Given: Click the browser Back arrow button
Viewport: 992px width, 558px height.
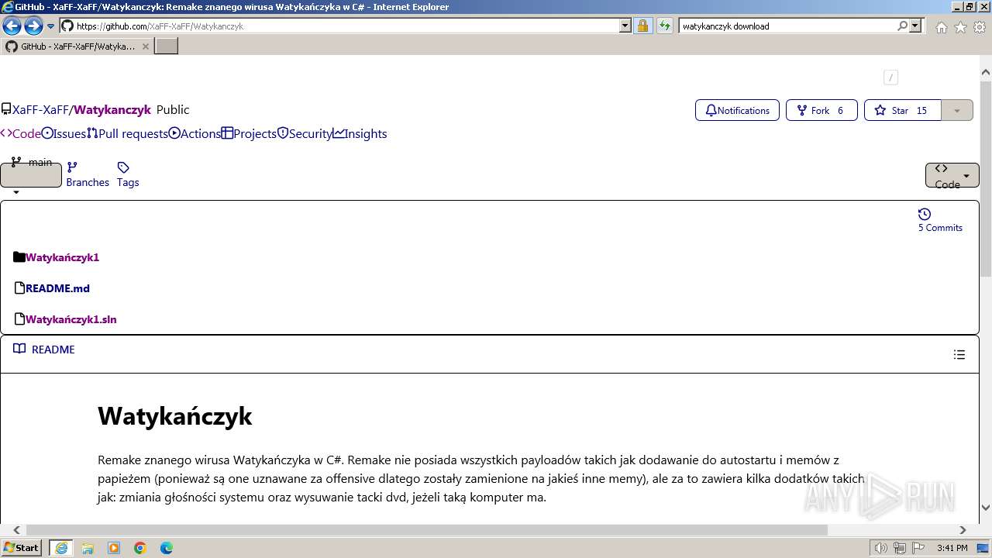Looking at the screenshot, I should tap(12, 26).
